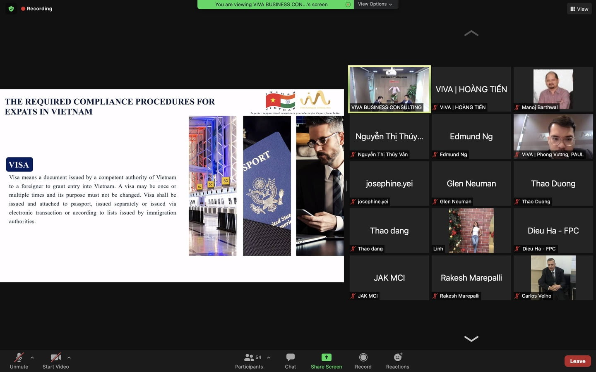Screen dimensions: 596x372
Task: Select the JAK MCI participant tile
Action: pos(389,278)
